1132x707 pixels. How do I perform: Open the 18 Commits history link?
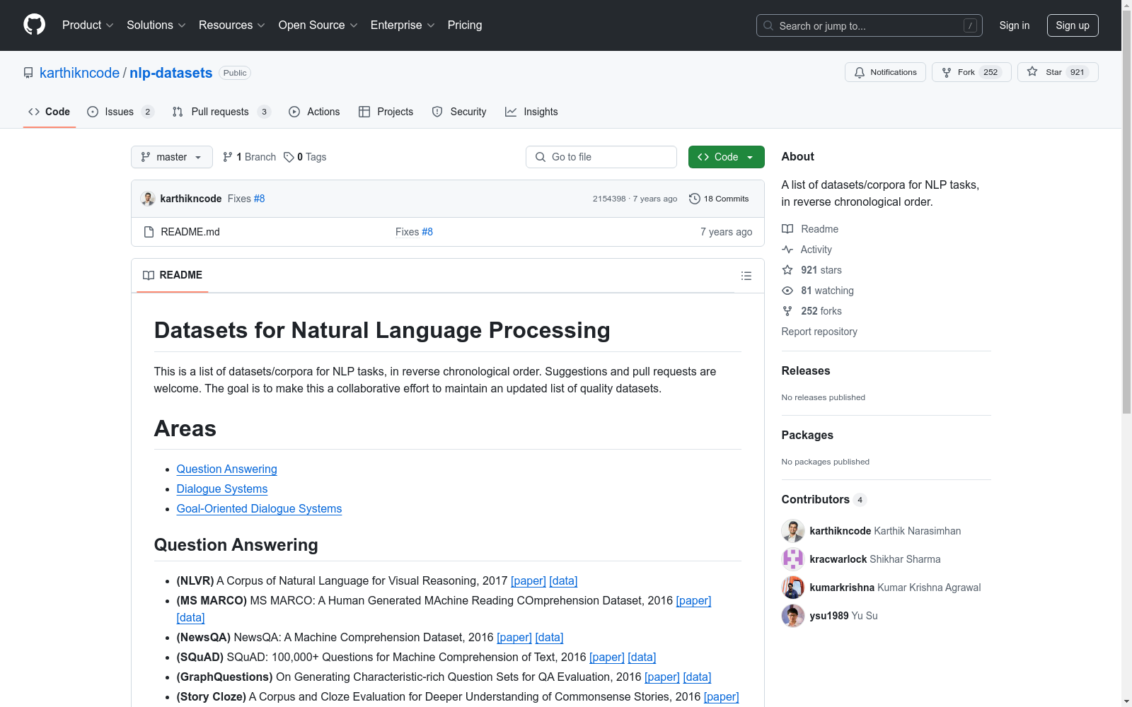pos(719,199)
